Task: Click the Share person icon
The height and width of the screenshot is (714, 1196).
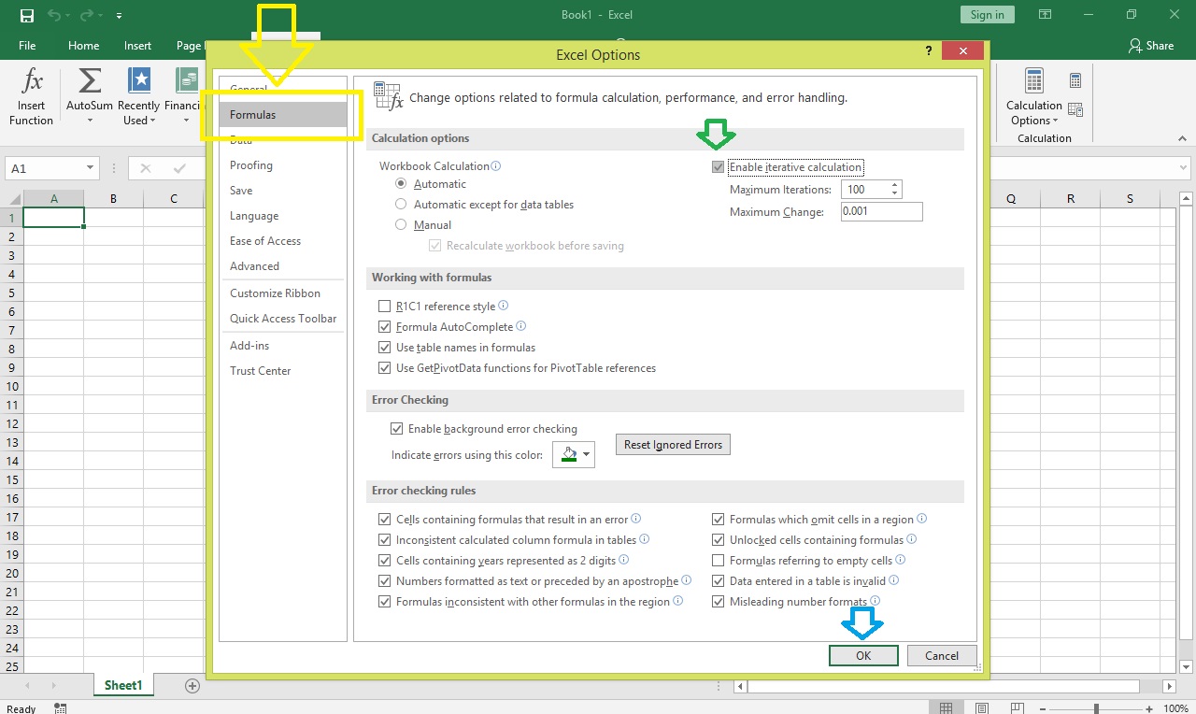Action: coord(1135,45)
